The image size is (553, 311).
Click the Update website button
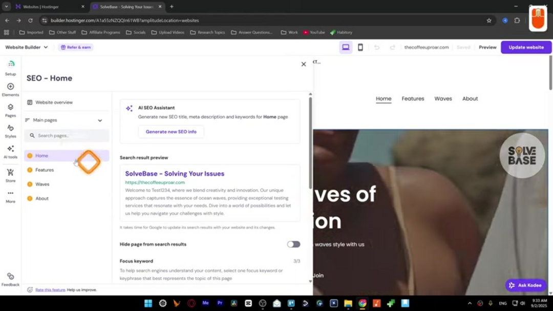[526, 47]
